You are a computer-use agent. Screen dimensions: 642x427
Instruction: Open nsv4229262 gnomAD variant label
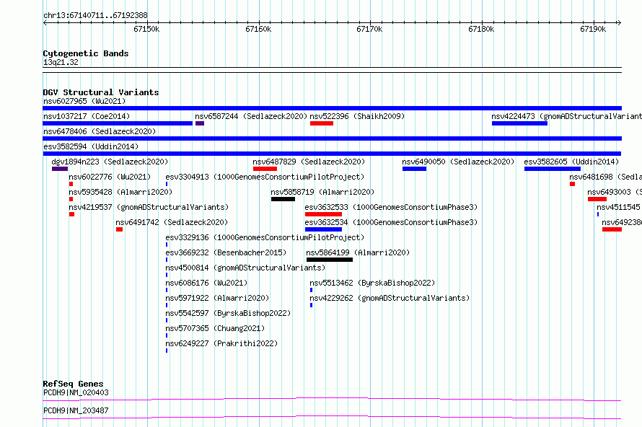[x=390, y=298]
